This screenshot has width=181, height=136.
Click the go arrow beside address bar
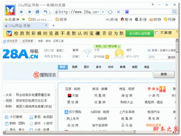[x=103, y=12]
